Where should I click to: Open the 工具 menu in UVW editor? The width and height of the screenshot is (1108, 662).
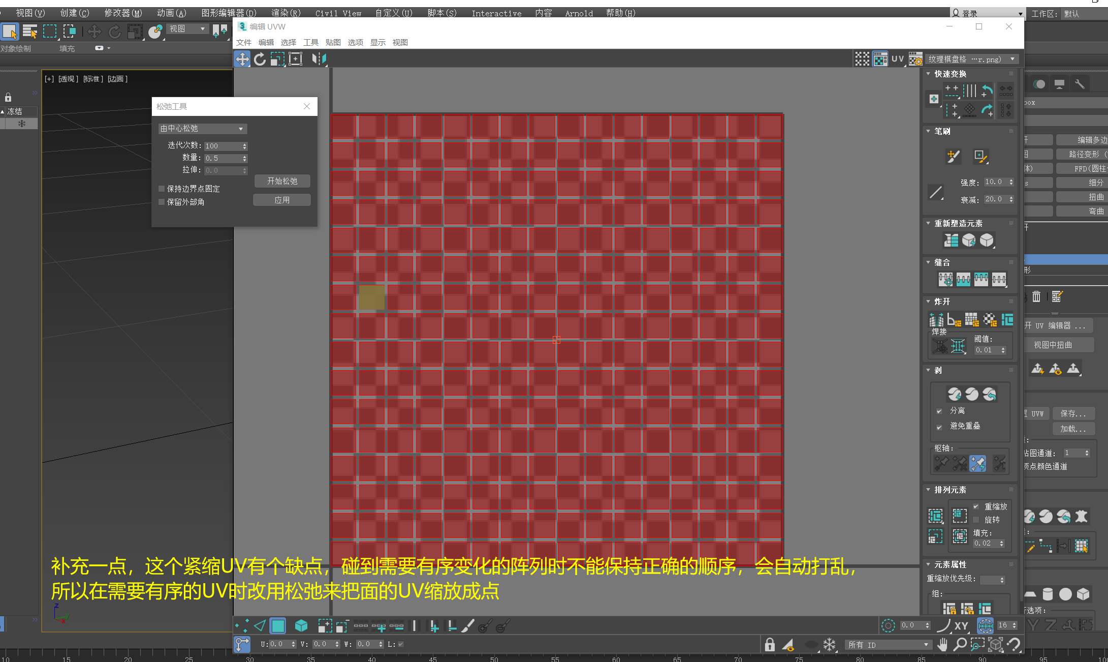point(311,42)
